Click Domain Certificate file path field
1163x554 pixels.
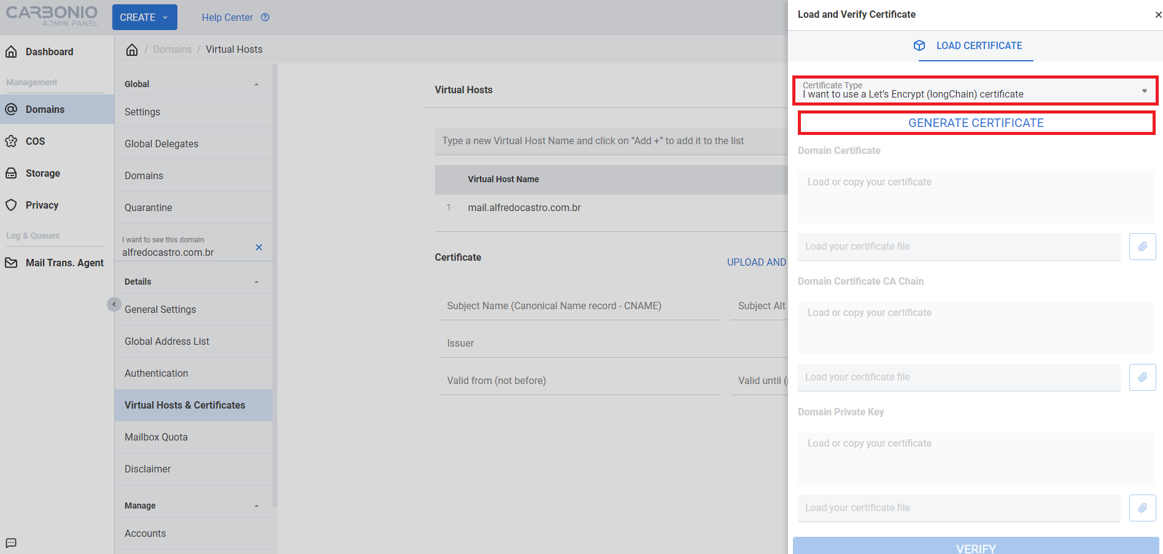coord(959,247)
